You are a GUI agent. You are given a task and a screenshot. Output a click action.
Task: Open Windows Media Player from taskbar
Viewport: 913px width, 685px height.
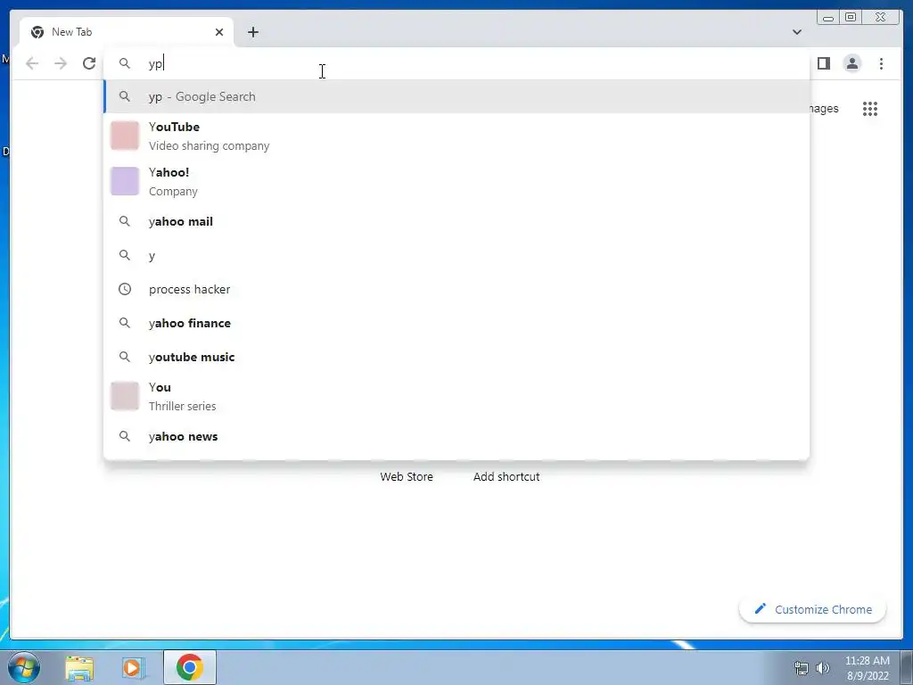[x=134, y=667]
